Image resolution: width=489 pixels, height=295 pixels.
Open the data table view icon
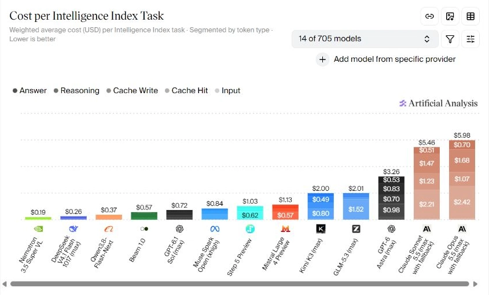coord(470,16)
